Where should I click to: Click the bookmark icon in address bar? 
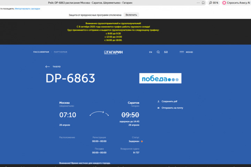click(x=203, y=3)
